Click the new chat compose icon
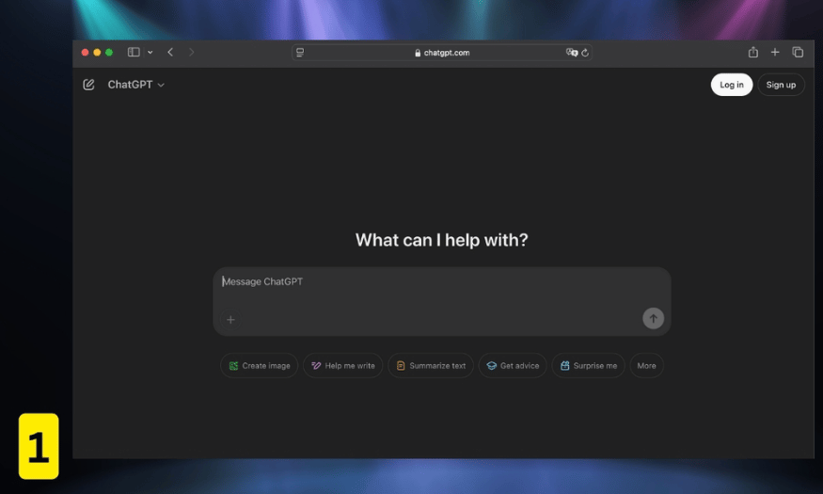This screenshot has height=494, width=823. 88,85
